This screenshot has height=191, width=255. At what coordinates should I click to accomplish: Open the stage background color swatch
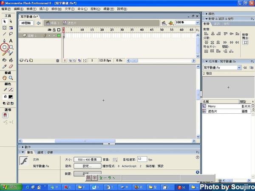115,159
